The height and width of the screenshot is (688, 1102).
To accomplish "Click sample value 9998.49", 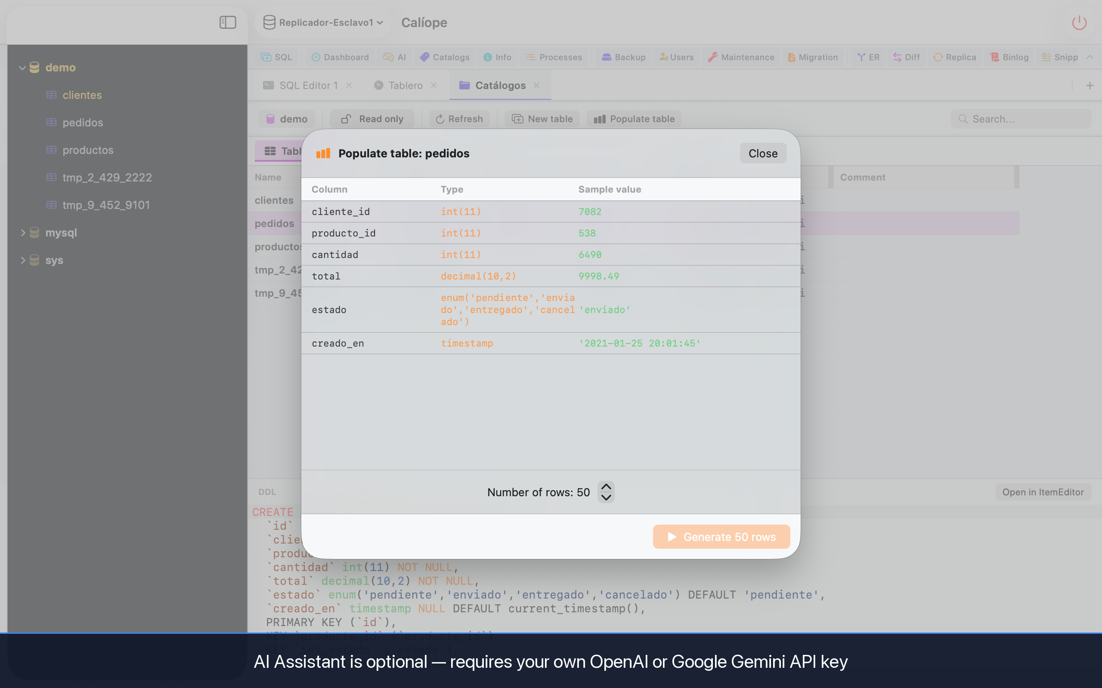I will pyautogui.click(x=598, y=276).
